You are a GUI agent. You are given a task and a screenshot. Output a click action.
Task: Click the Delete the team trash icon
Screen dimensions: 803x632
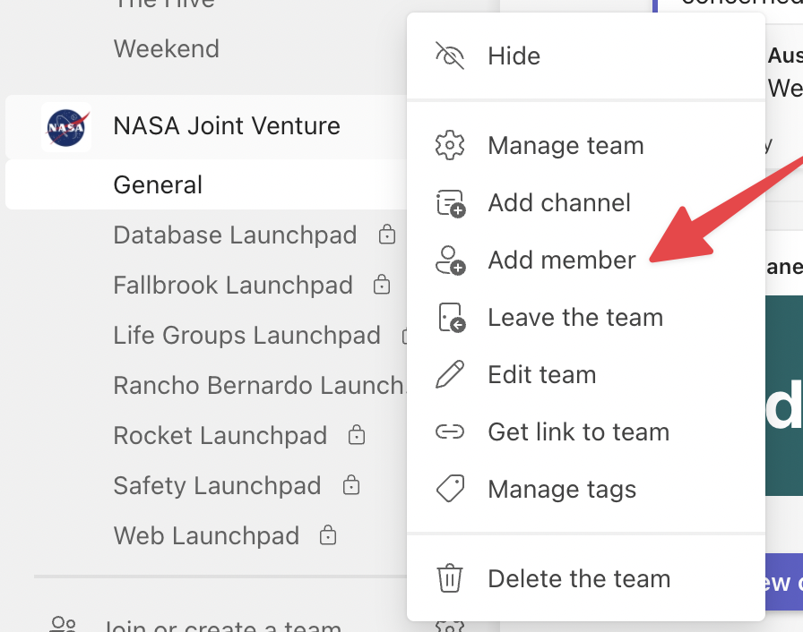(x=449, y=578)
